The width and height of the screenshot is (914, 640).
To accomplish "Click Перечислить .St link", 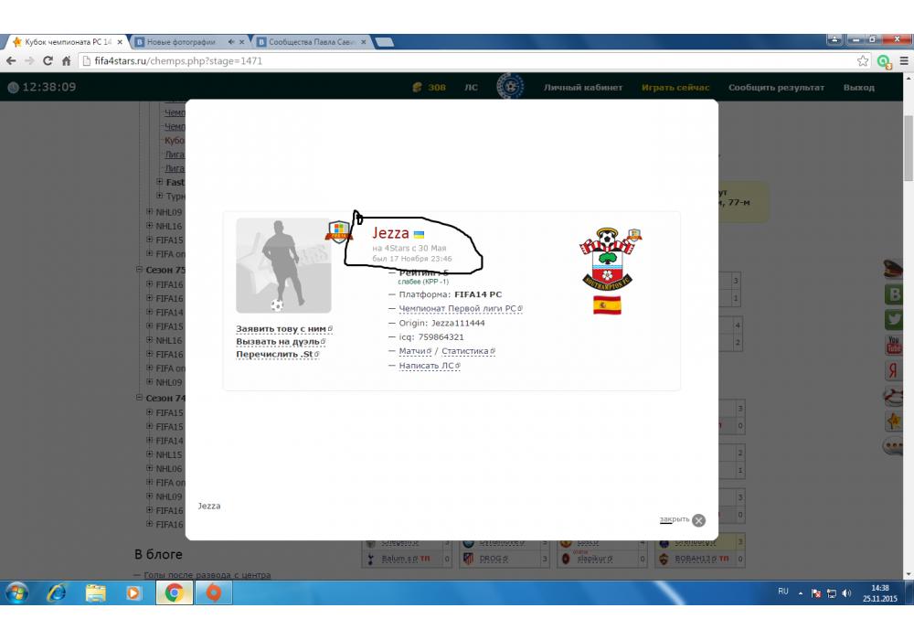I will tap(278, 355).
